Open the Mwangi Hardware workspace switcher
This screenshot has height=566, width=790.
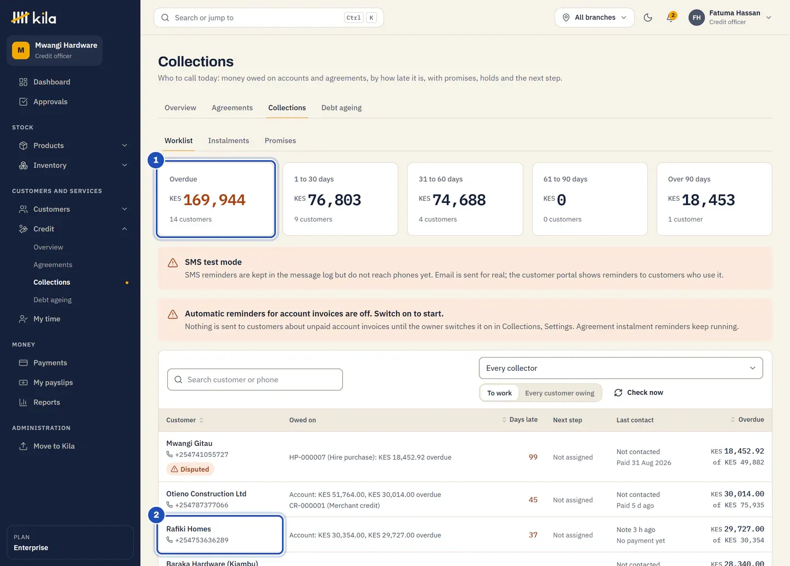coord(55,50)
